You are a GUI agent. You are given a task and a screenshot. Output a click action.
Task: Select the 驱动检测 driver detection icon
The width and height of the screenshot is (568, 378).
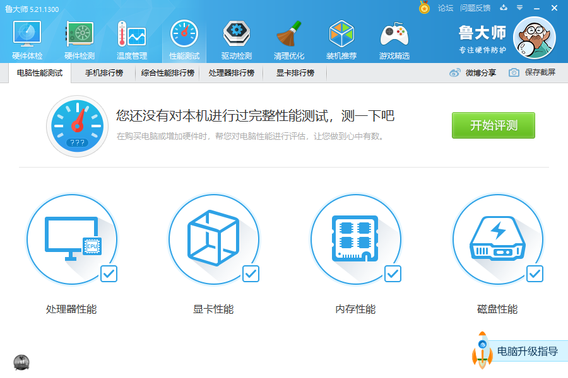click(x=237, y=39)
